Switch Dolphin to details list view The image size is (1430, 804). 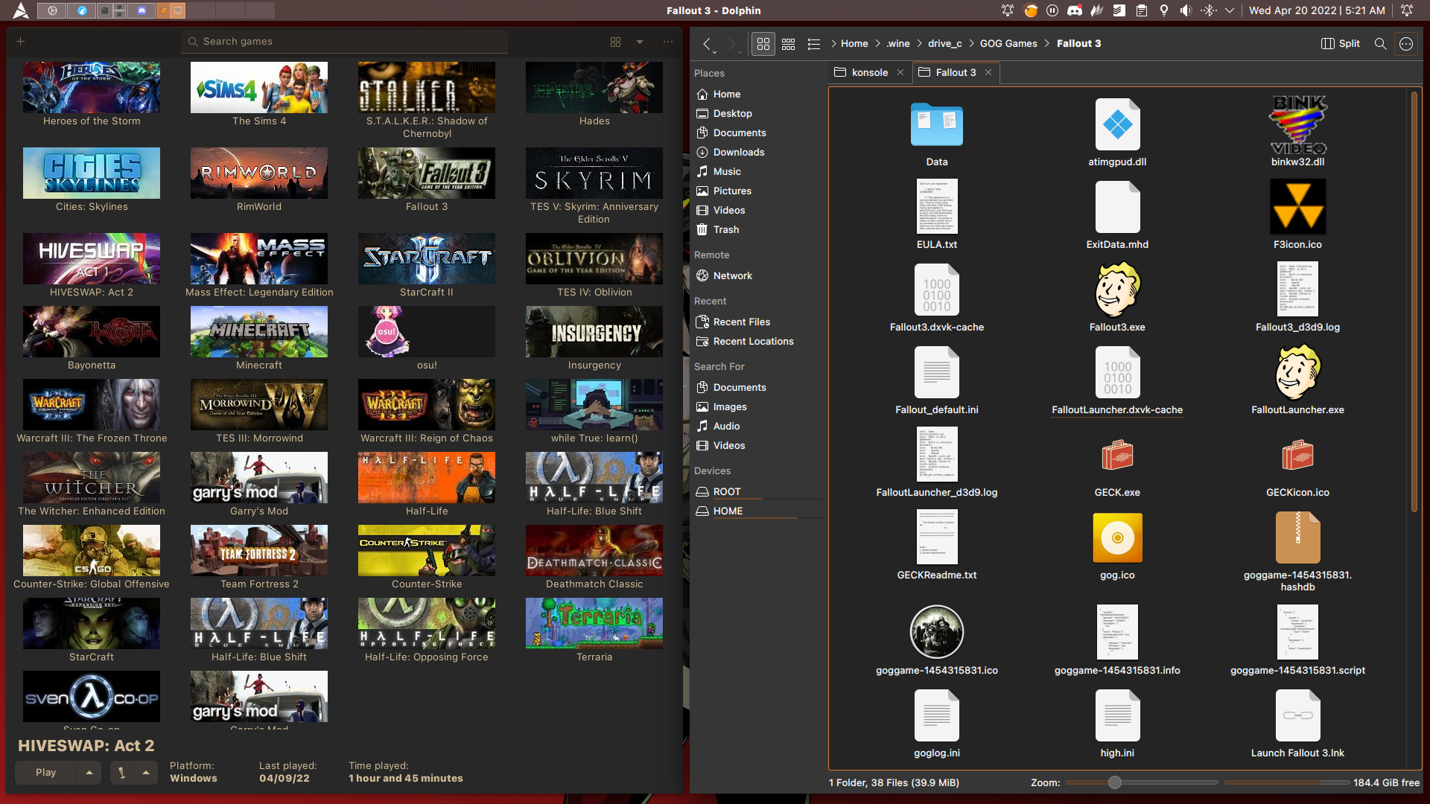click(x=813, y=44)
